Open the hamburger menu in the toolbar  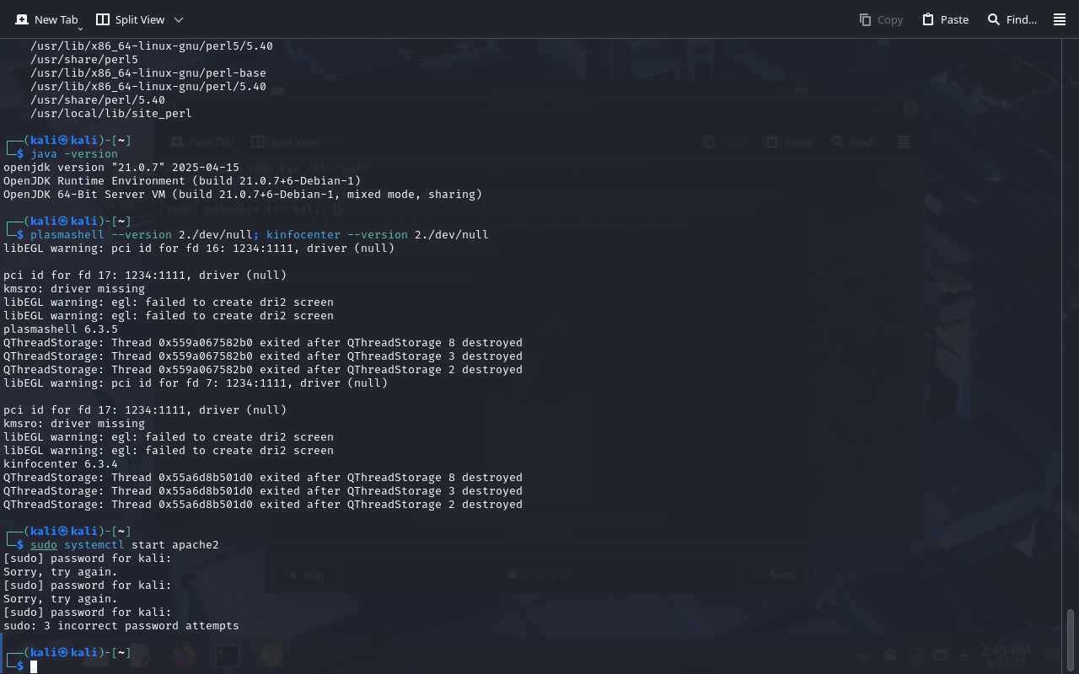[1060, 19]
